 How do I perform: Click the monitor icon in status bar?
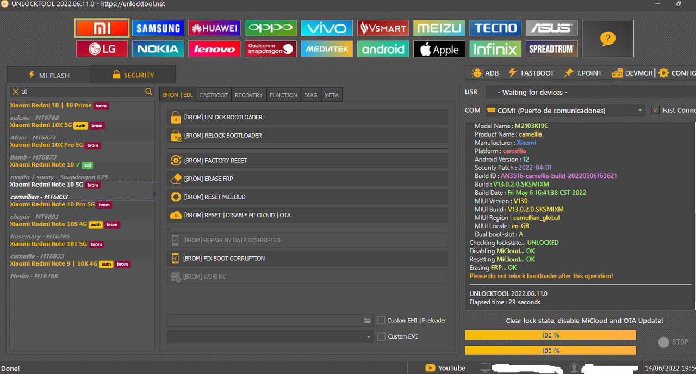pyautogui.click(x=485, y=368)
